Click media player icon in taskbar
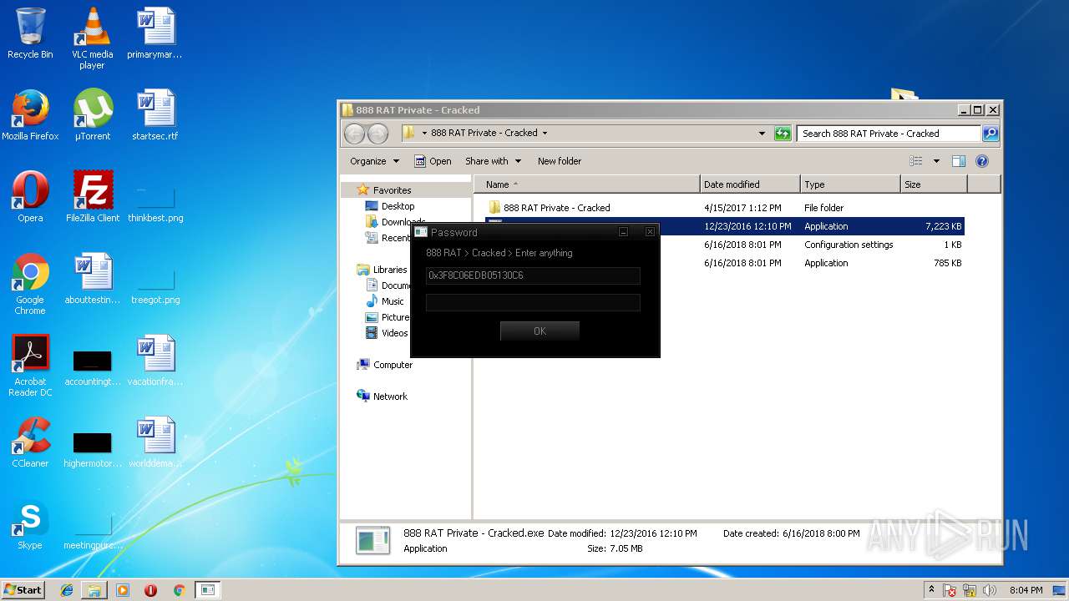The height and width of the screenshot is (601, 1069). click(x=123, y=590)
